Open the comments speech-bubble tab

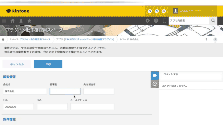click(x=155, y=75)
